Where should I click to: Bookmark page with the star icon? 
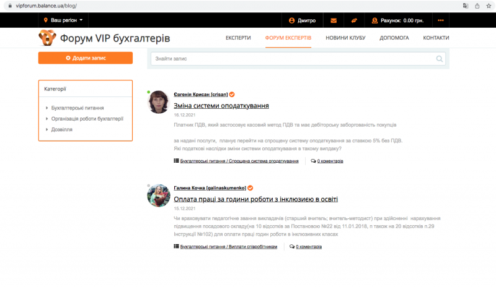point(489,6)
